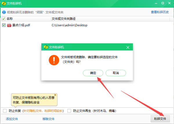
Task: Confirm shredding with the 确定 button
Action: tap(93, 73)
